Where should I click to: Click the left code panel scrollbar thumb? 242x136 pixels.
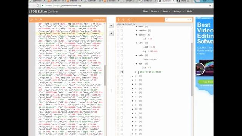pyautogui.click(x=105, y=75)
